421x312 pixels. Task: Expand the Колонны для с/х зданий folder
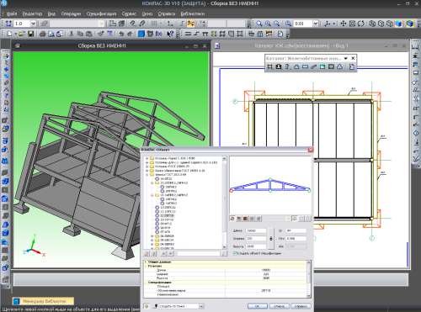[x=147, y=162]
